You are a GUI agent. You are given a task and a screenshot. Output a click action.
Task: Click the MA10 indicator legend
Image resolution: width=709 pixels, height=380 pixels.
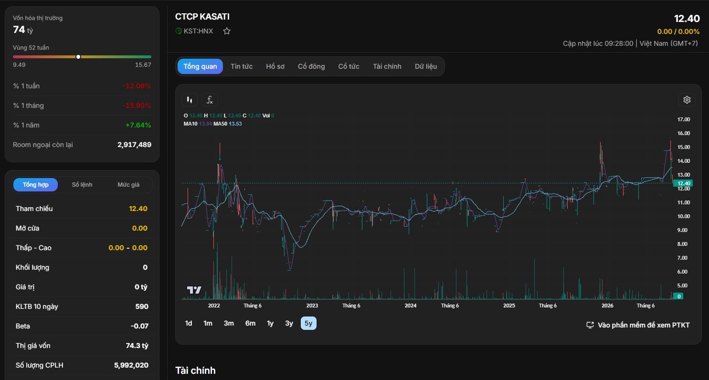tap(198, 124)
